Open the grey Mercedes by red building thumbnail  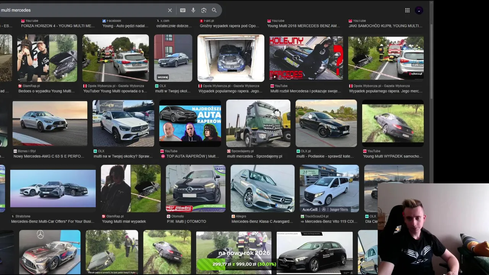tap(173, 58)
